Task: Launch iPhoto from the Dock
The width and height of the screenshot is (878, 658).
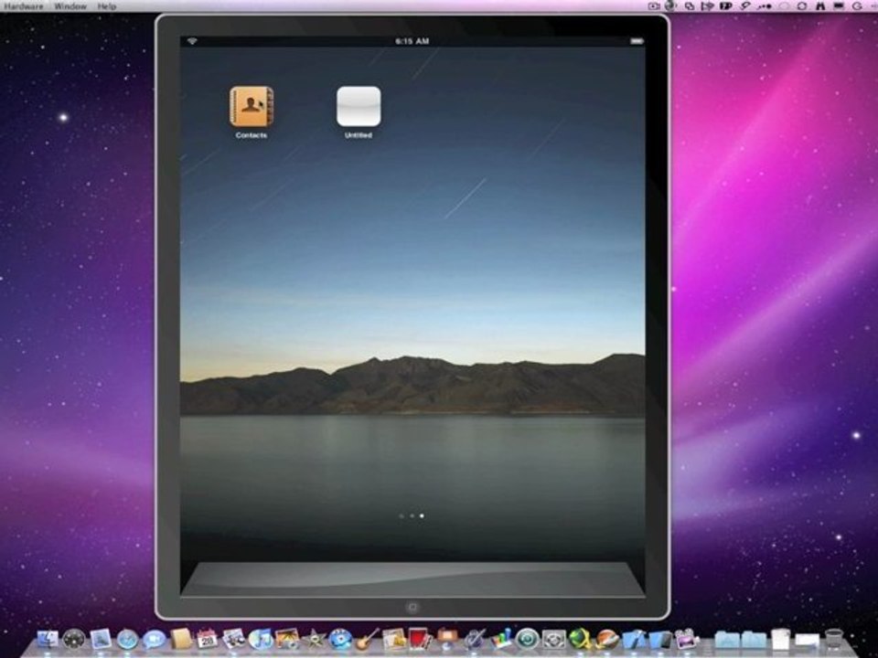Action: [287, 639]
